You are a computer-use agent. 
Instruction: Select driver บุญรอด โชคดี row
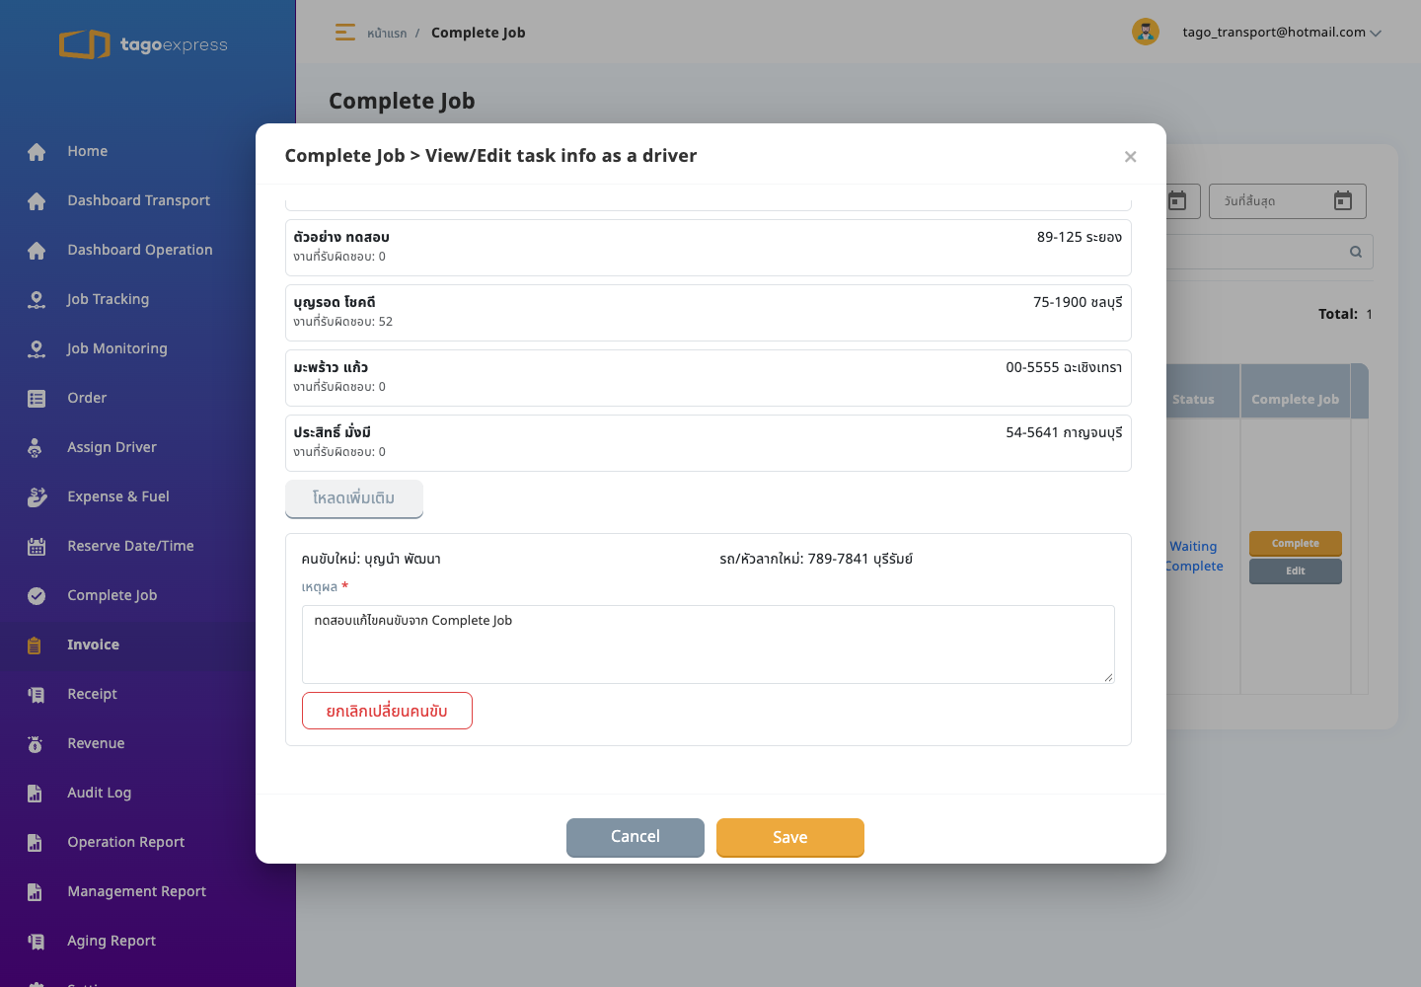pos(709,313)
